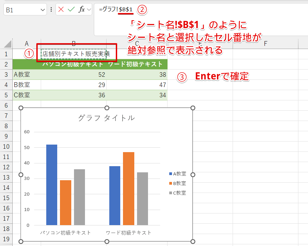
Task: Select cell with value 36
Action: tap(74, 95)
